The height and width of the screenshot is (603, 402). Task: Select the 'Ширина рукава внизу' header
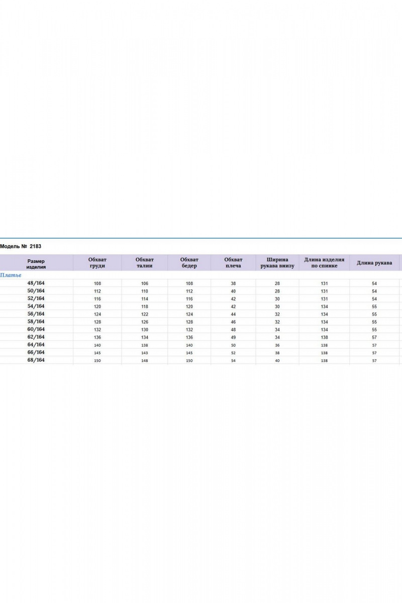(x=277, y=263)
